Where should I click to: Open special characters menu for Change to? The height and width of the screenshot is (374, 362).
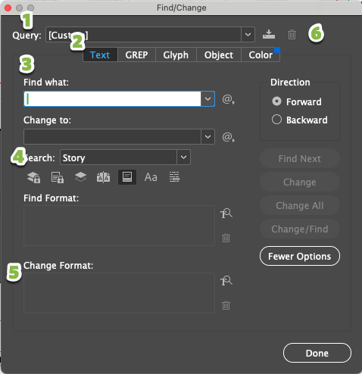229,137
